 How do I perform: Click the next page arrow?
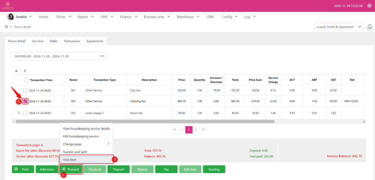196,130
